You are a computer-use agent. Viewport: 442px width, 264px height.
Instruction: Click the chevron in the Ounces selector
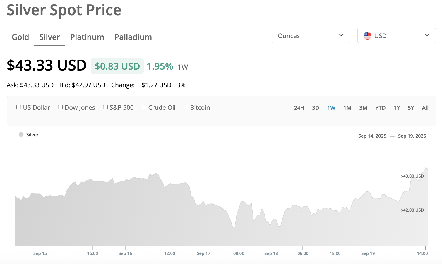click(341, 35)
